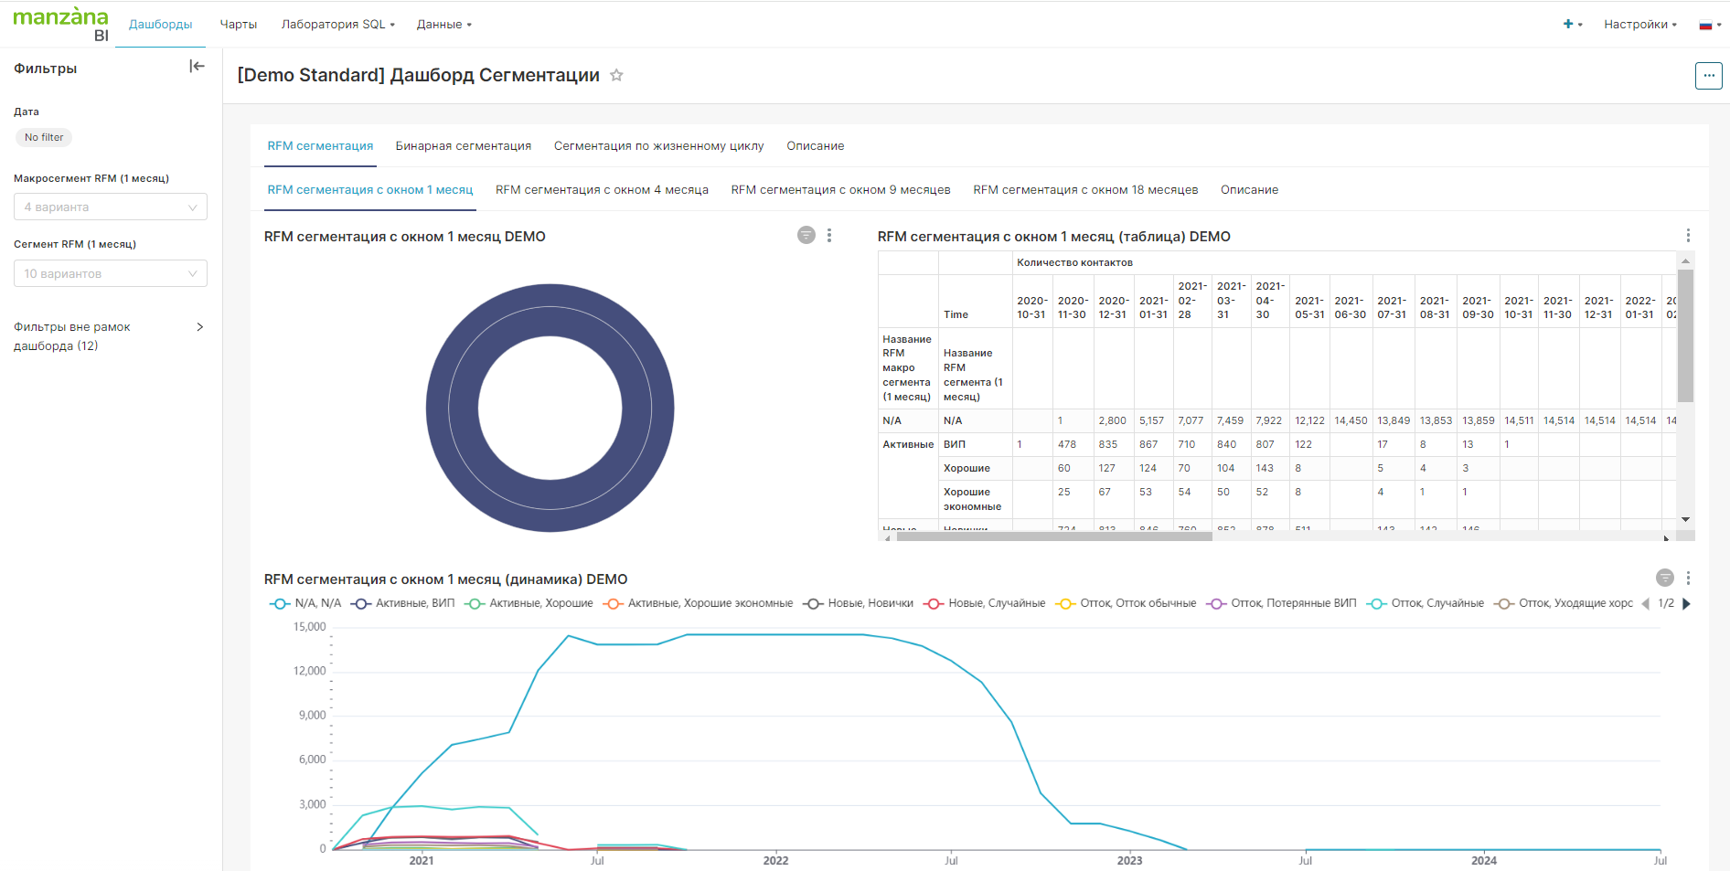Open the dashboard three-dots actions menu
Image resolution: width=1730 pixels, height=871 pixels.
[1708, 76]
